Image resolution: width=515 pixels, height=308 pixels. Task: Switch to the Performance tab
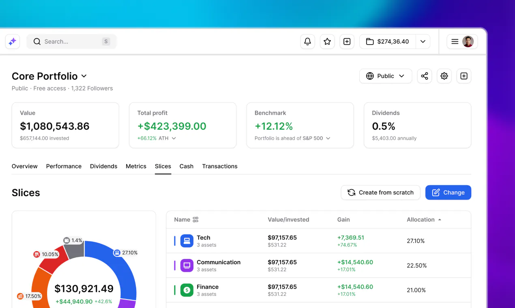[64, 166]
